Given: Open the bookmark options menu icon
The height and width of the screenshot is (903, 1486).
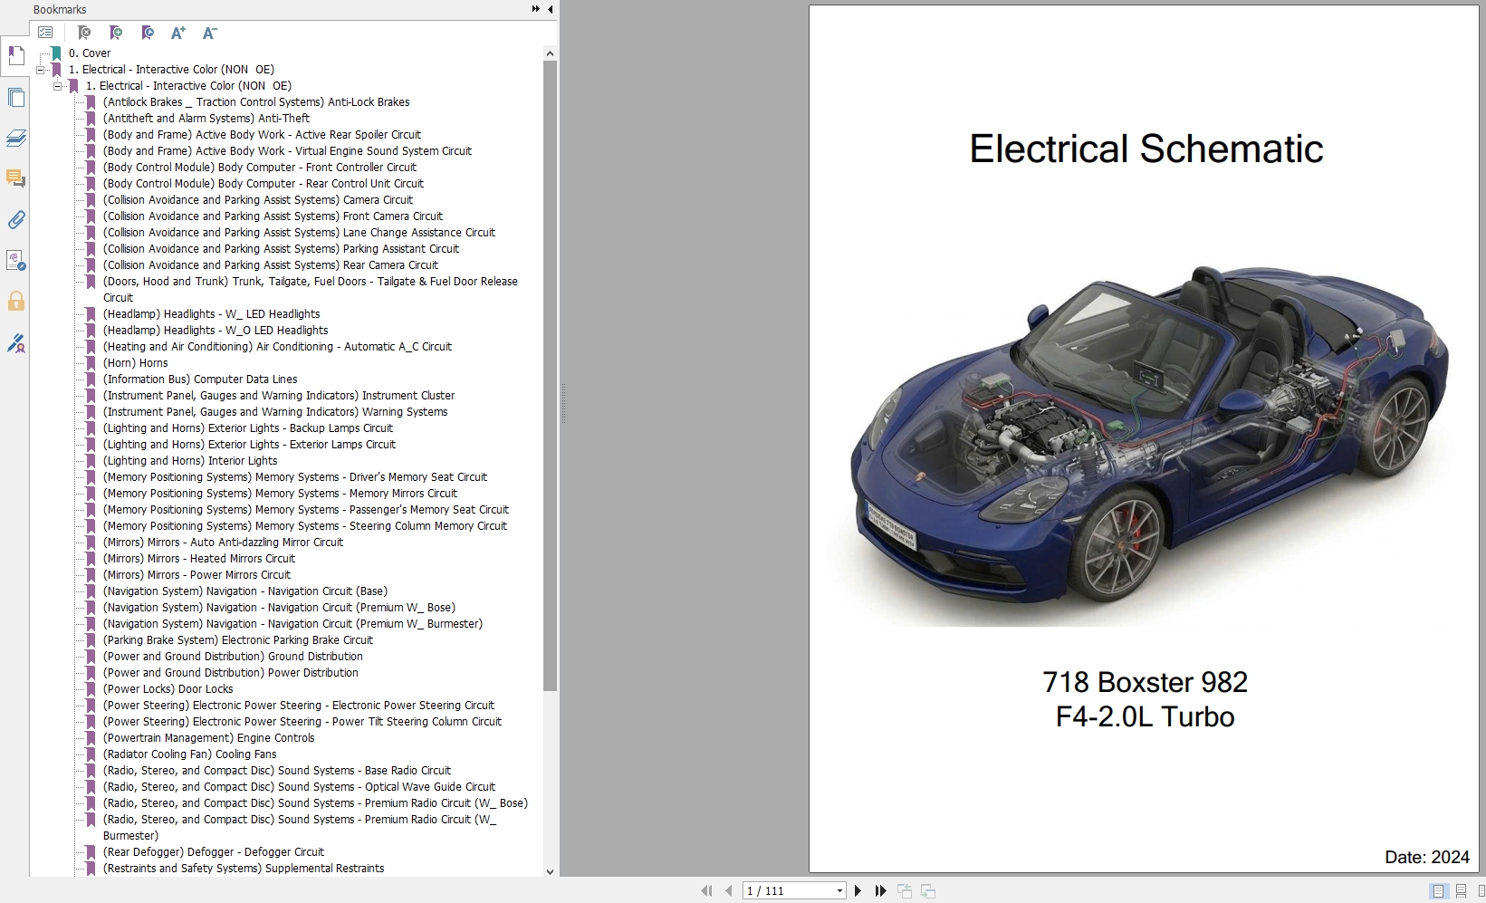Looking at the screenshot, I should coord(45,34).
